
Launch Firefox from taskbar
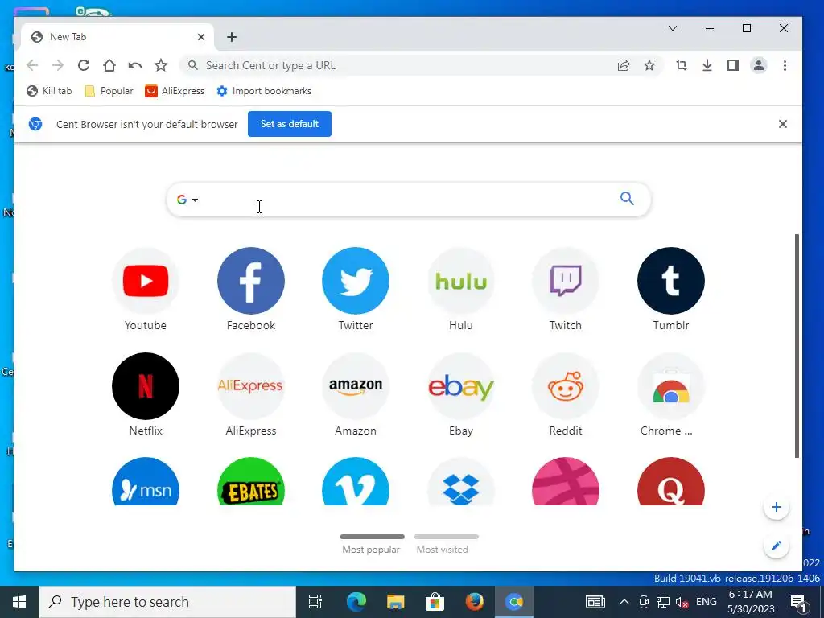pyautogui.click(x=474, y=602)
